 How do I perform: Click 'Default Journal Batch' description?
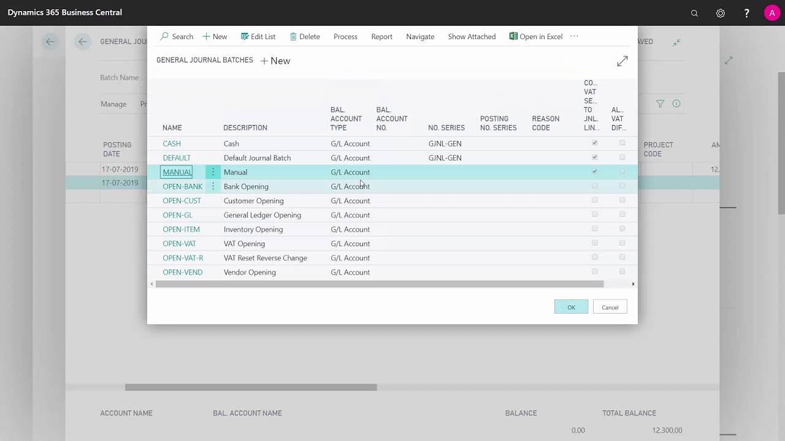pos(257,158)
